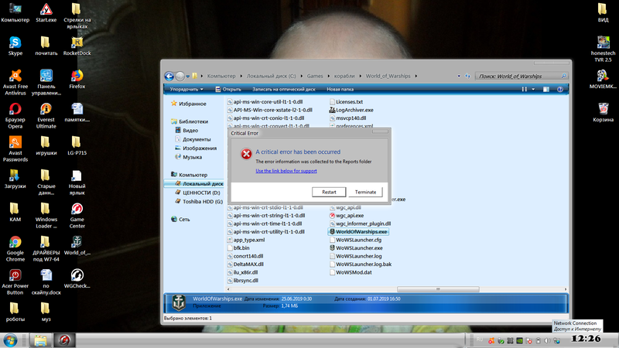Click the Explorer back navigation arrow

[169, 76]
